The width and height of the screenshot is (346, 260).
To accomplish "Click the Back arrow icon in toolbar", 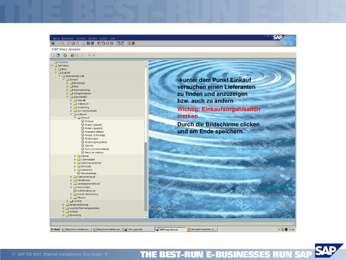I will tap(69, 43).
